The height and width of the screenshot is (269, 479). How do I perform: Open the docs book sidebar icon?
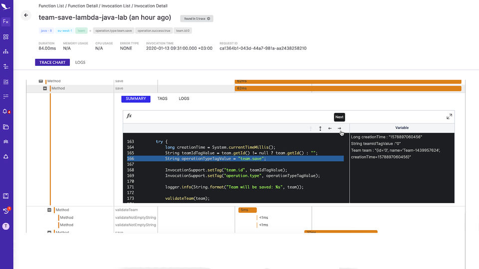click(5, 196)
